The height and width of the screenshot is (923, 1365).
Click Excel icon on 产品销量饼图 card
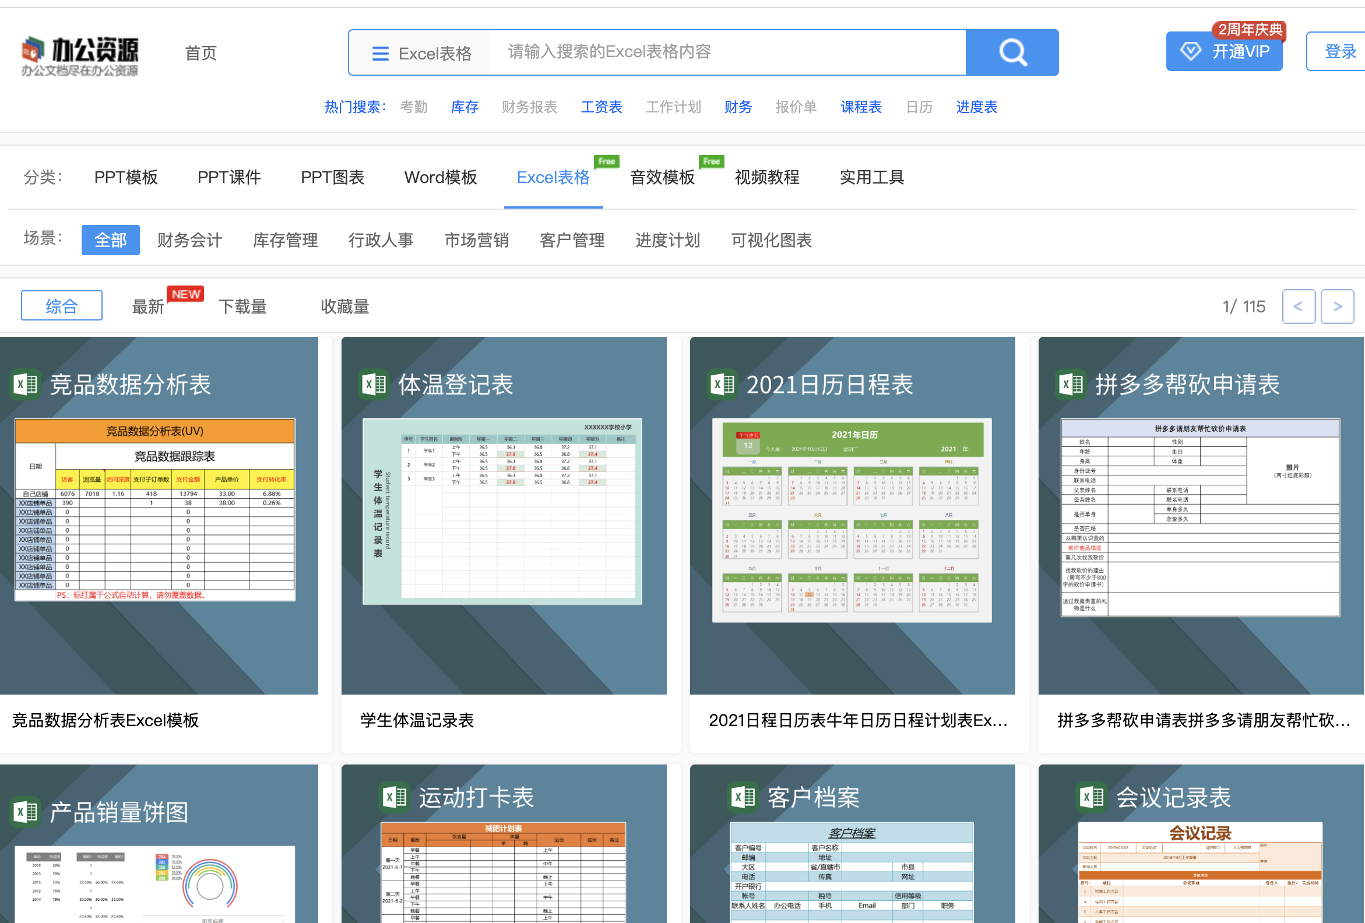(26, 813)
